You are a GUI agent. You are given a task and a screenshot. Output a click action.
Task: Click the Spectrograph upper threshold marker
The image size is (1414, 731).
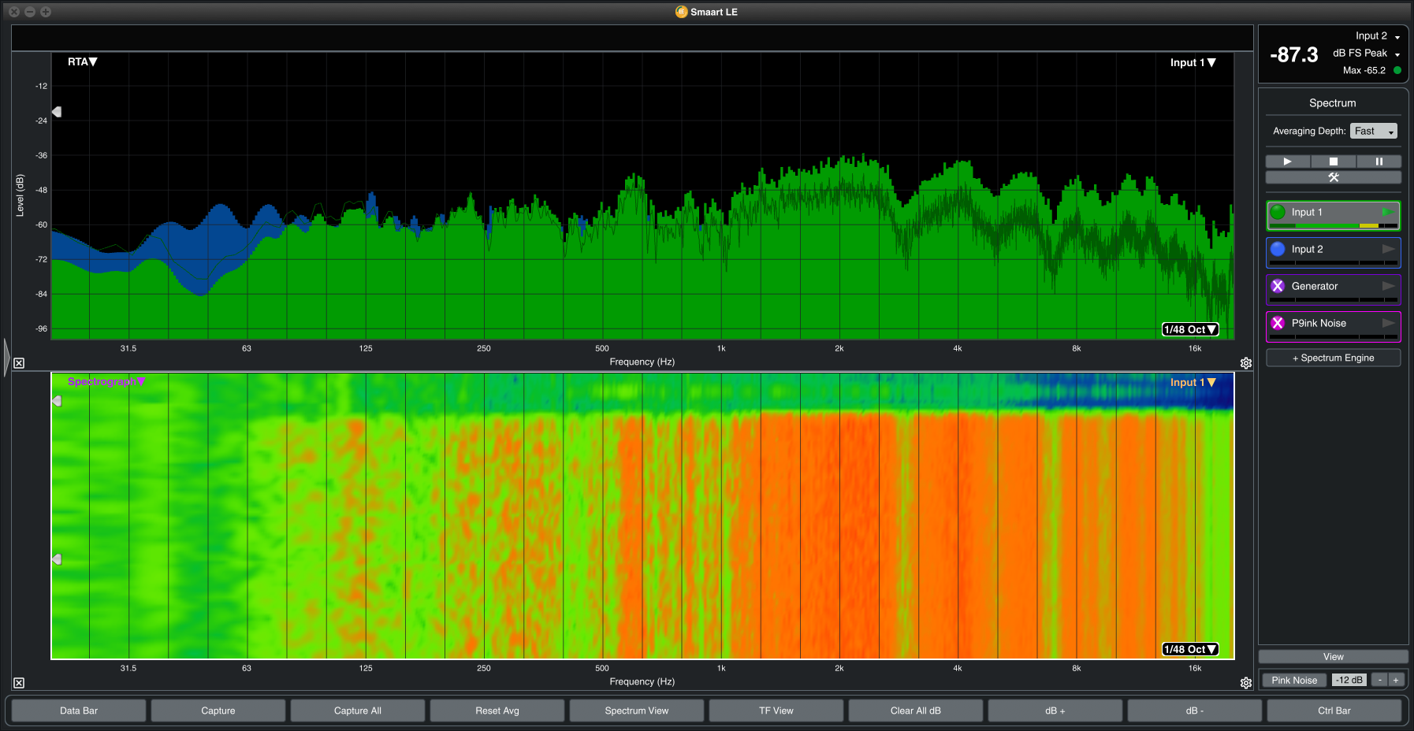pos(57,401)
